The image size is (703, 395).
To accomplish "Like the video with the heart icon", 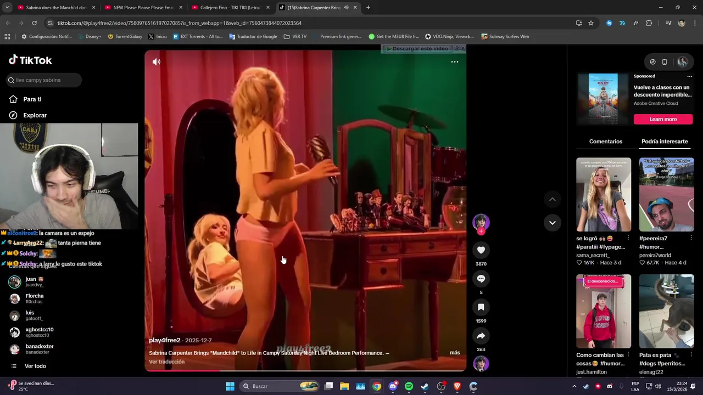I will [481, 250].
